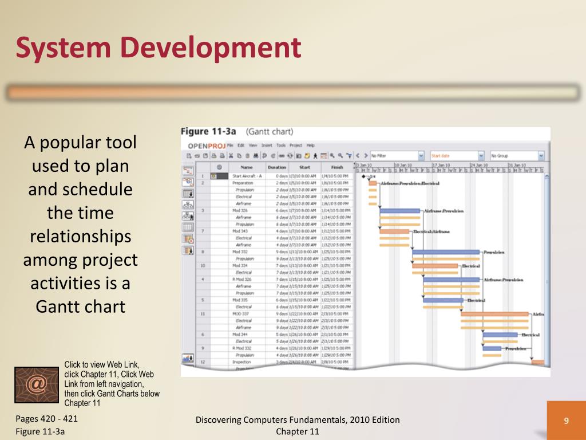Click the Web Link @ icon

(37, 385)
